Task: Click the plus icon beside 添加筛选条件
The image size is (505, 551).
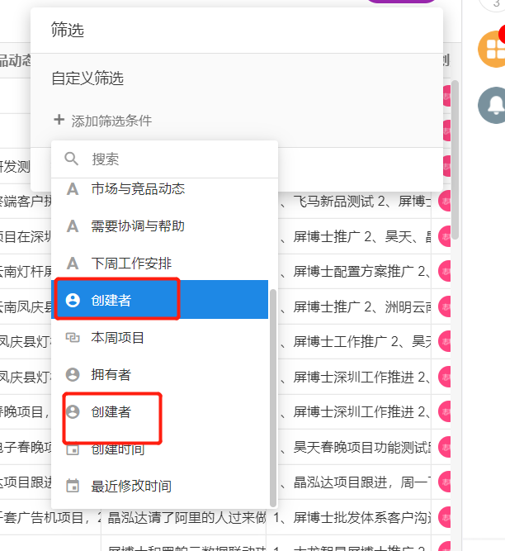Action: click(59, 120)
